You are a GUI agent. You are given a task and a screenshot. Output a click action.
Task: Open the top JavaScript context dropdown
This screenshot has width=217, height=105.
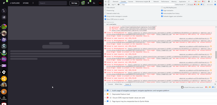(113, 5)
